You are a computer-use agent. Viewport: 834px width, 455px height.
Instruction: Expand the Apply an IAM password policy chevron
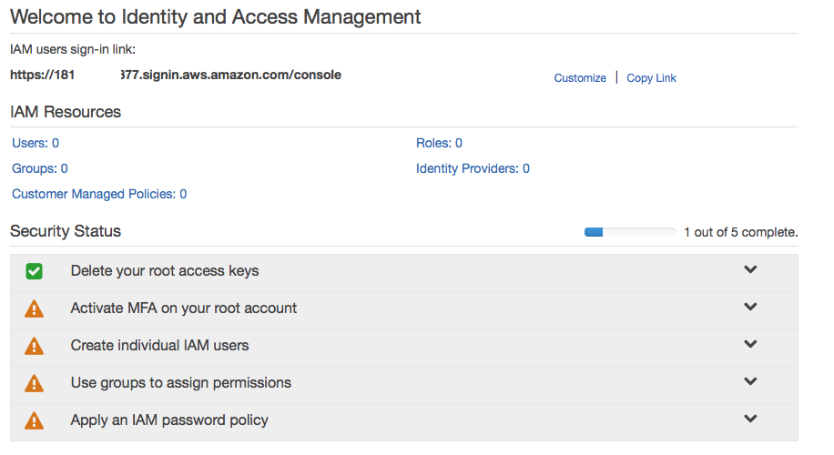750,419
